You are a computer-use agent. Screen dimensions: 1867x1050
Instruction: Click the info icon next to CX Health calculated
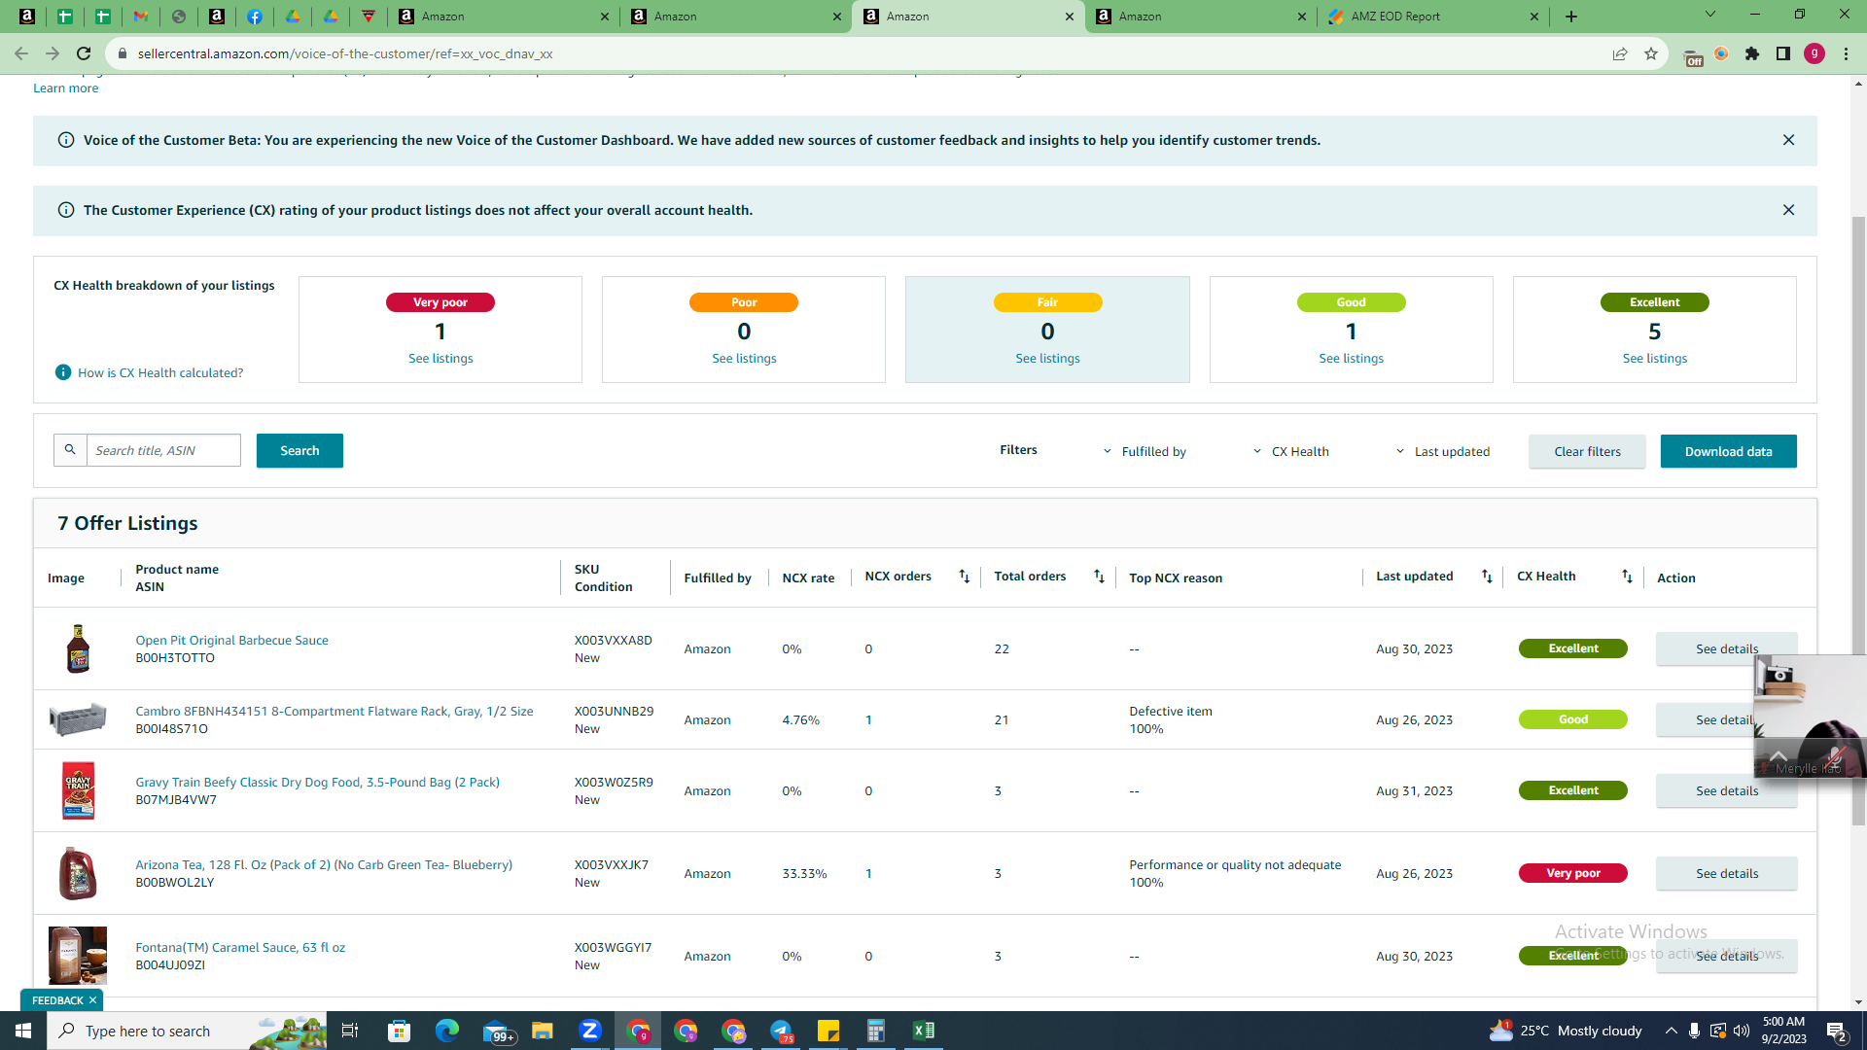(x=63, y=372)
